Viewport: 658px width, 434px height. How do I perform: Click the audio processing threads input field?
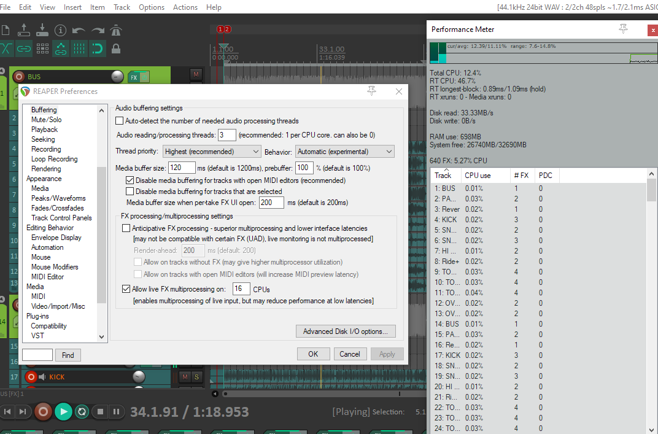pos(226,135)
